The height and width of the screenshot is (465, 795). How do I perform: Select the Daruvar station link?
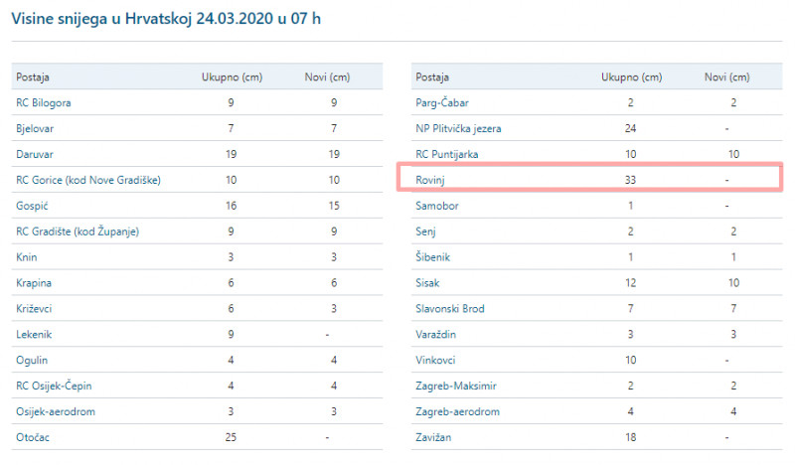click(x=36, y=154)
